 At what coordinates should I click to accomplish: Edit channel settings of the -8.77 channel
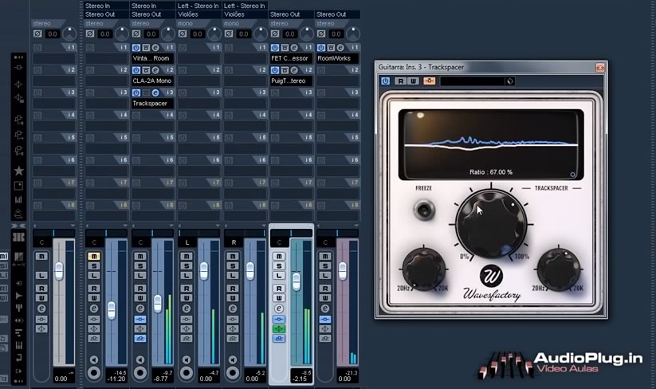coord(140,308)
